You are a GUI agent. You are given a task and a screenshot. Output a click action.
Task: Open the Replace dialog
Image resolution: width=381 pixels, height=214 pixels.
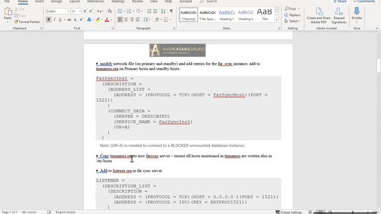click(292, 15)
